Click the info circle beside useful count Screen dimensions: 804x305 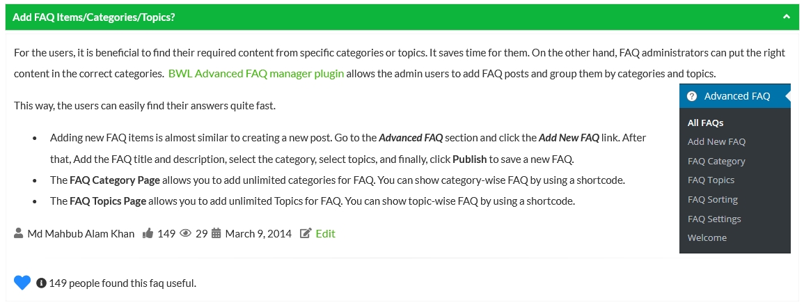[42, 283]
